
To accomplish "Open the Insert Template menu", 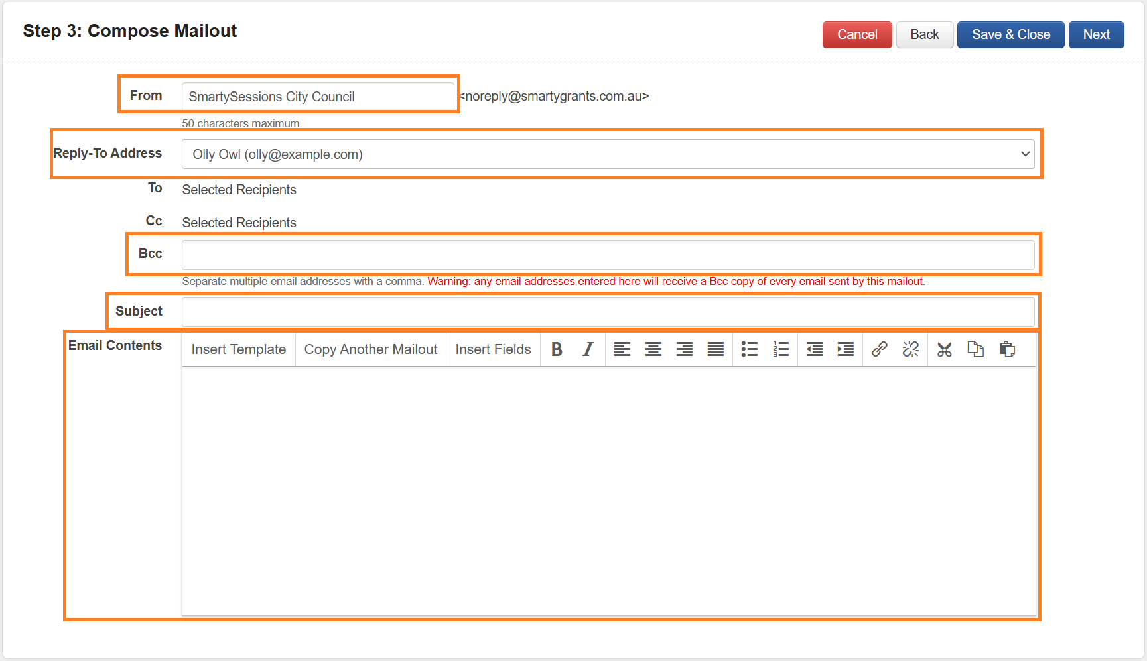I will (238, 349).
